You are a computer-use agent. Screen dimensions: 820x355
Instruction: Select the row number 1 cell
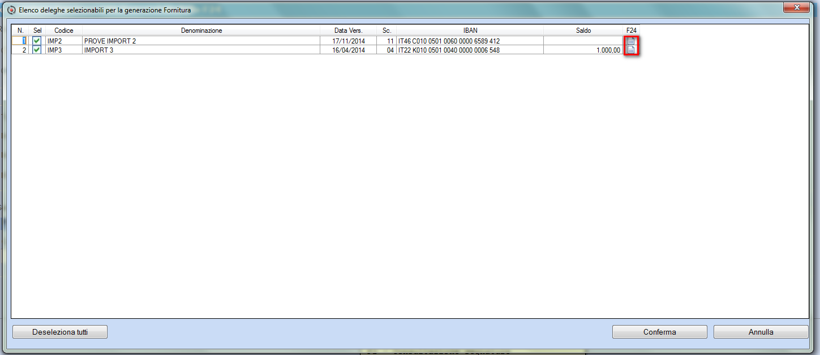click(x=20, y=41)
